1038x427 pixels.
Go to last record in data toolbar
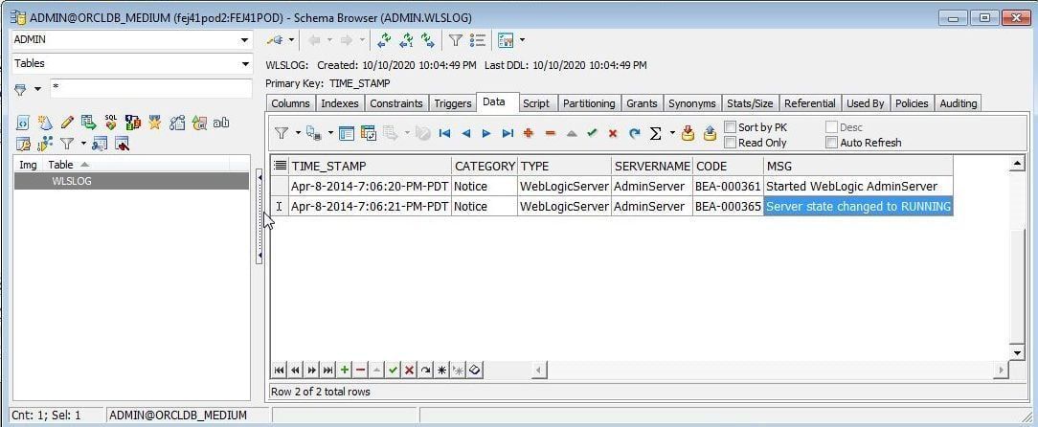[508, 134]
